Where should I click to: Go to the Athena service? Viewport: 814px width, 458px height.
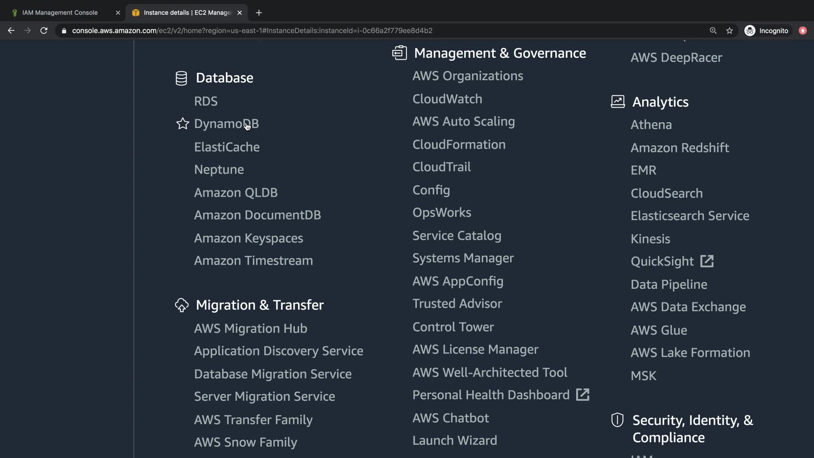pos(651,125)
